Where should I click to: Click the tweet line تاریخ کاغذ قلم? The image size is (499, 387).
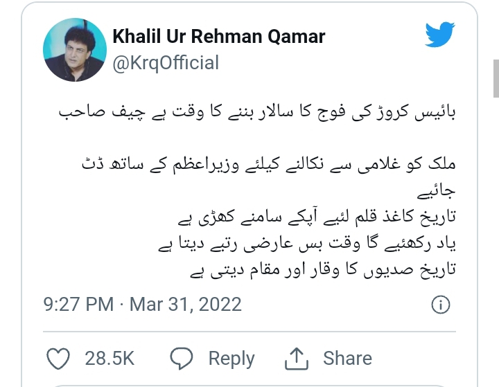click(x=317, y=217)
